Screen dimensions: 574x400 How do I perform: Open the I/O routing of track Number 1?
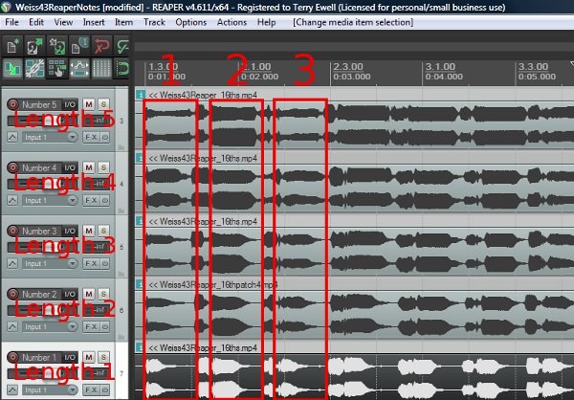click(x=70, y=357)
